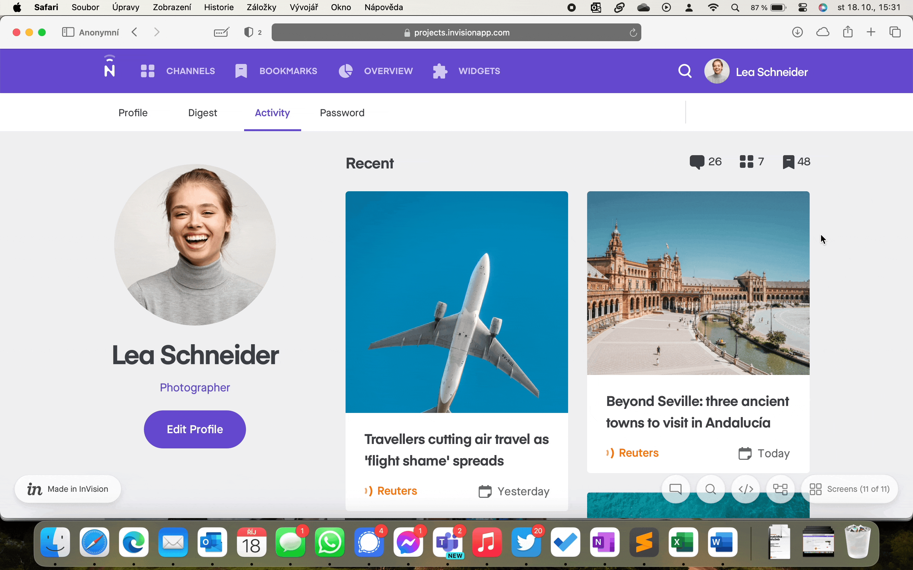Click the Edit Profile button
Screen dimensions: 913x570
pyautogui.click(x=195, y=429)
